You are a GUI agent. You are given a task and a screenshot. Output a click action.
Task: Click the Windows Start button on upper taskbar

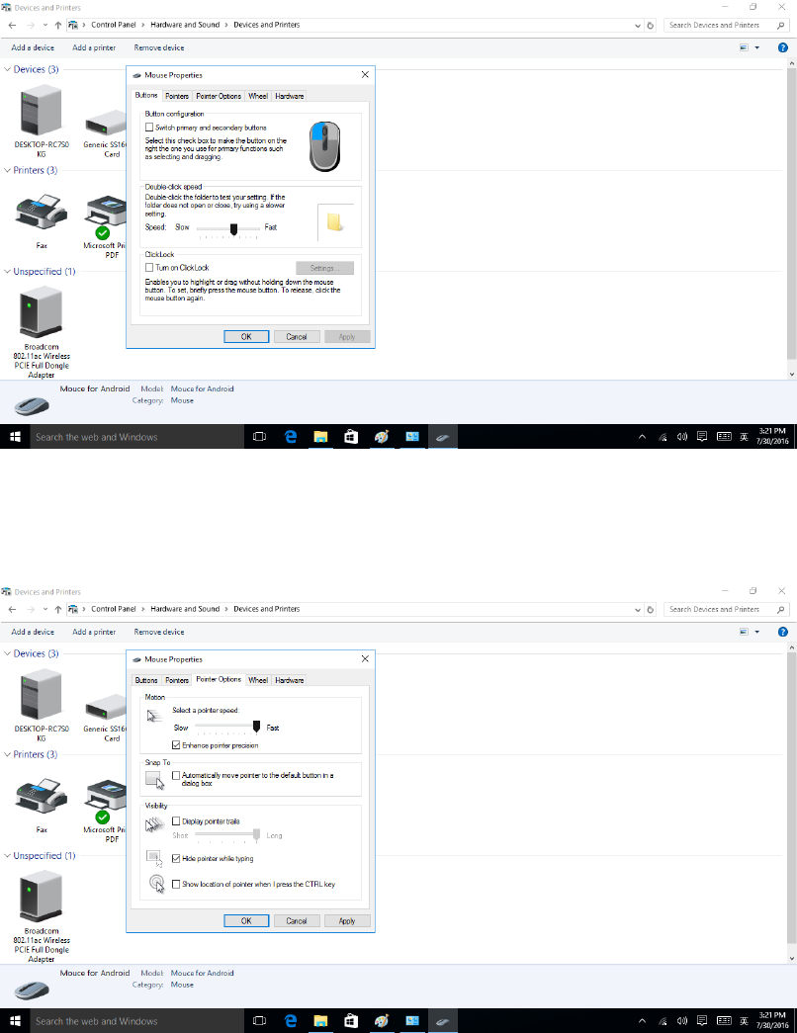click(x=15, y=436)
